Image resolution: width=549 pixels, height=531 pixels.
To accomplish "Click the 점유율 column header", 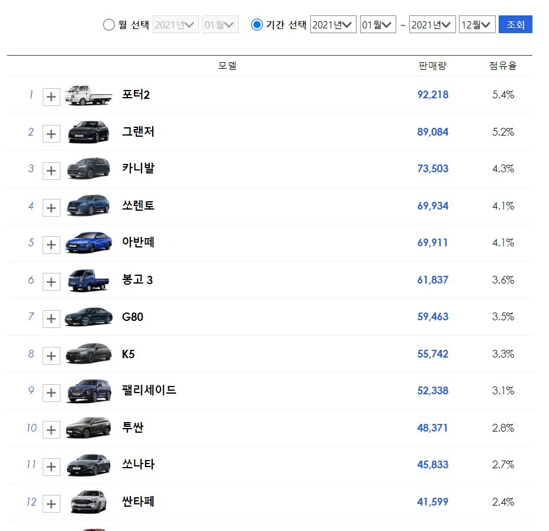I will tap(503, 66).
